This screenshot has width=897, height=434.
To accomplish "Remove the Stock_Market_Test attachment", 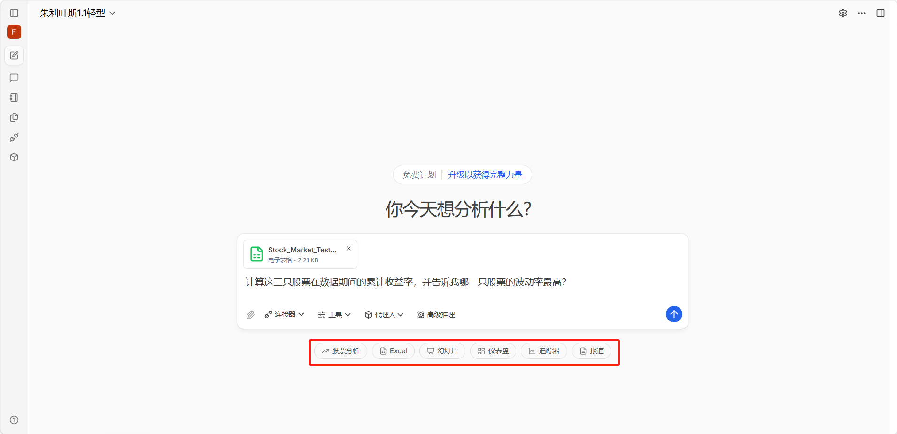I will (348, 249).
